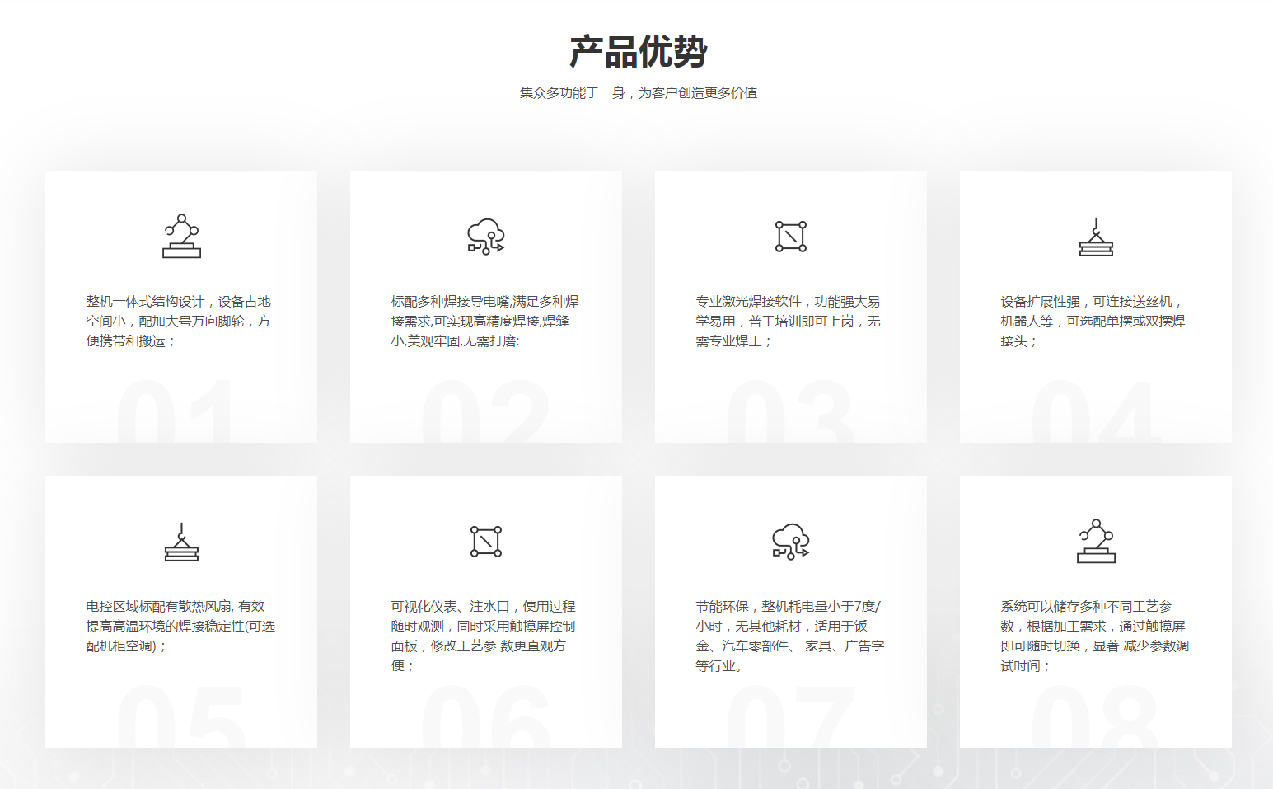Select the 系统可以储存多种不同工艺参数 text
This screenshot has height=789, width=1273.
click(1094, 636)
